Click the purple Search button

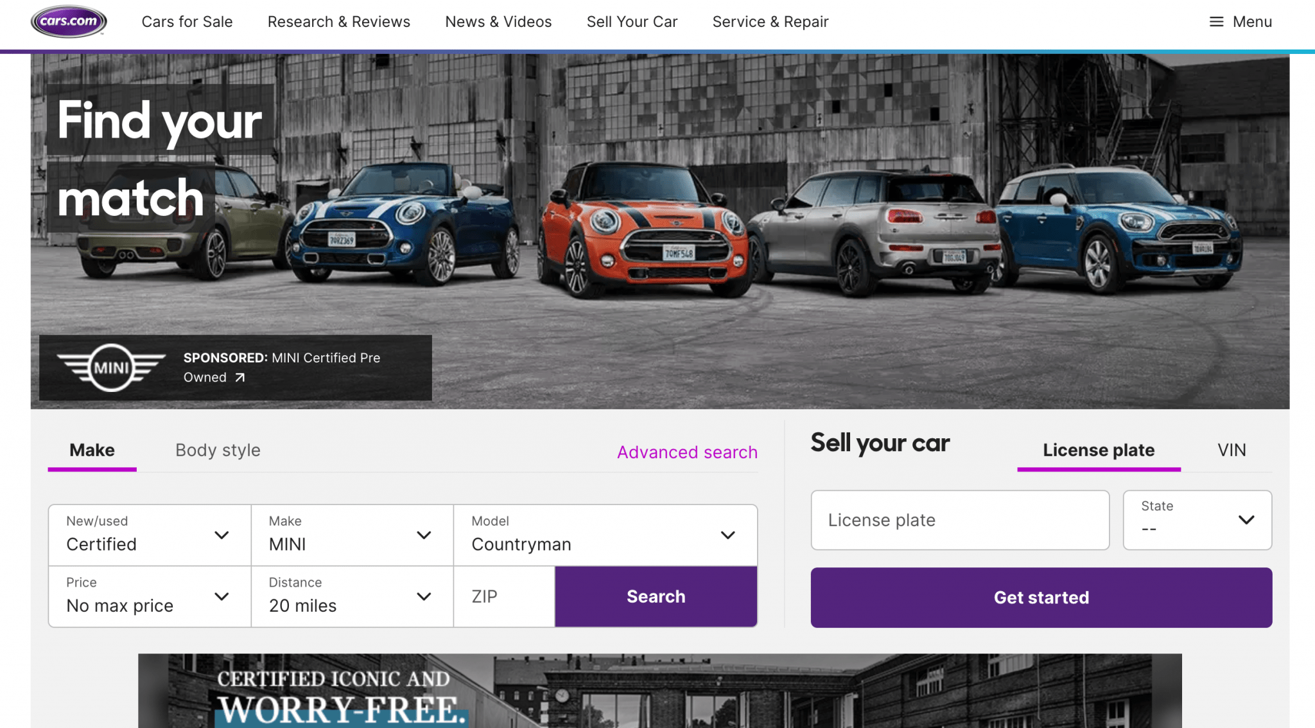[x=655, y=596]
